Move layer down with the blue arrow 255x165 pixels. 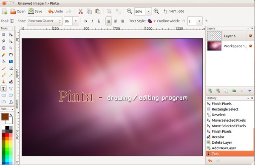coord(249,91)
